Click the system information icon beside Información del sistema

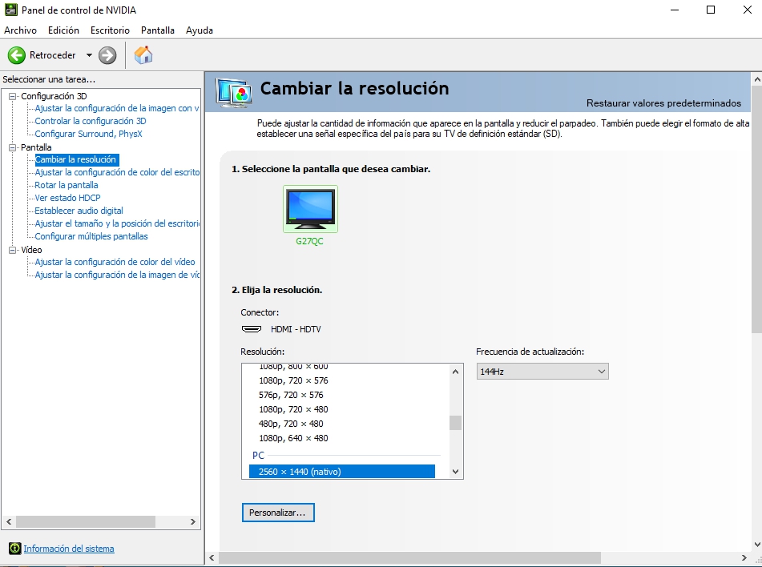pos(15,549)
